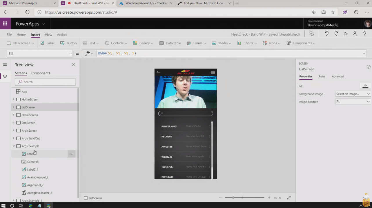
Task: Open the Fill property selector dropdown
Action: (40, 54)
